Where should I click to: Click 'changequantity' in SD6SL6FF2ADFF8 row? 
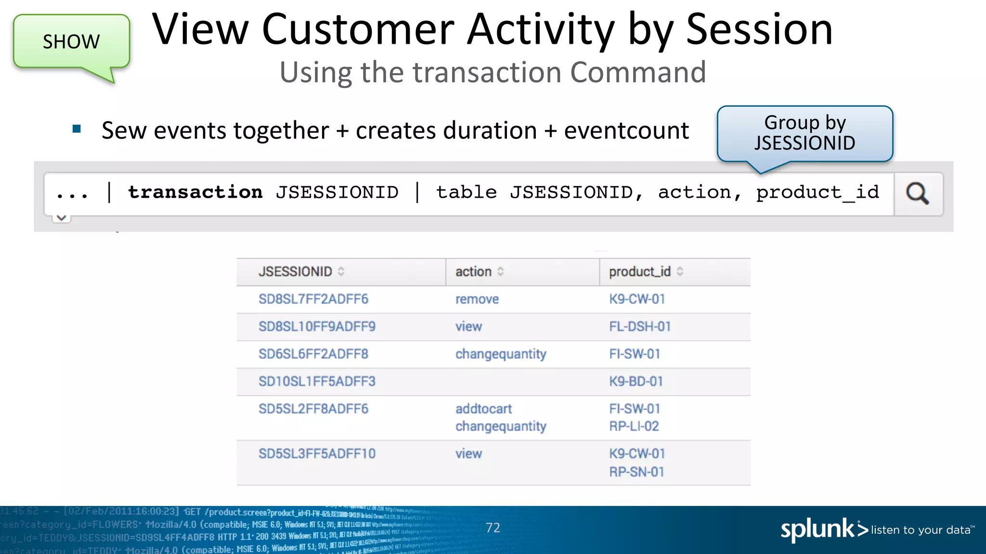(x=501, y=354)
